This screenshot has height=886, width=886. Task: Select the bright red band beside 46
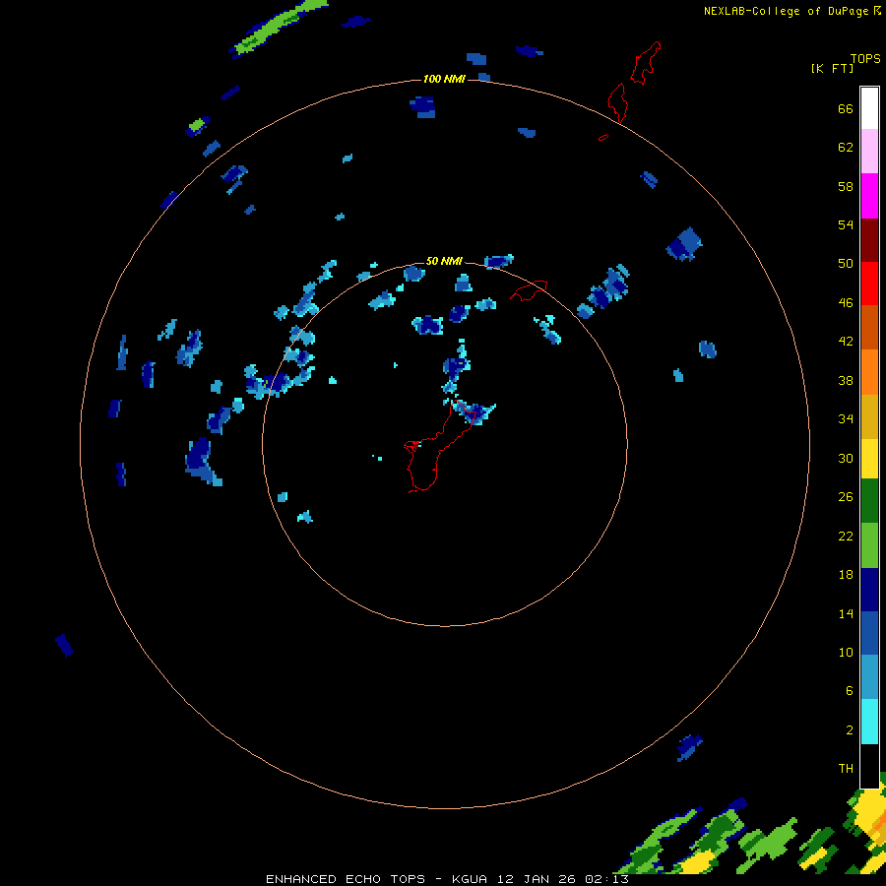[869, 284]
